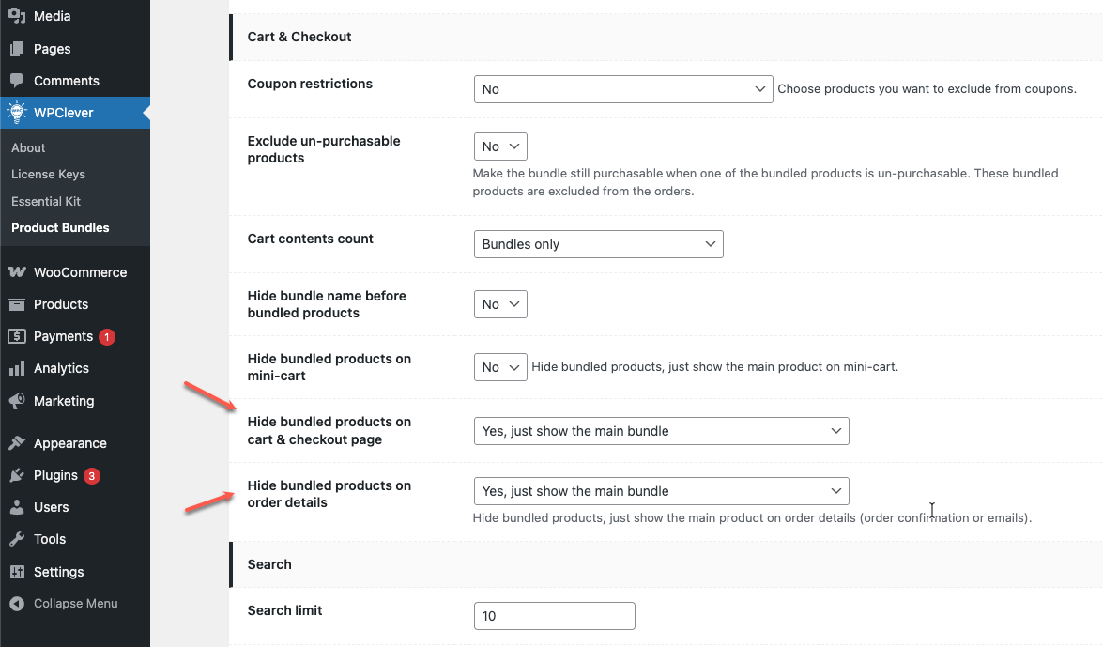Screen dimensions: 1103x647
Task: Open the Essential Kit link
Action: pyautogui.click(x=46, y=201)
